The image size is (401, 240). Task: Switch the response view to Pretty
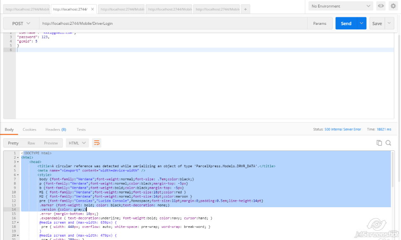point(13,143)
